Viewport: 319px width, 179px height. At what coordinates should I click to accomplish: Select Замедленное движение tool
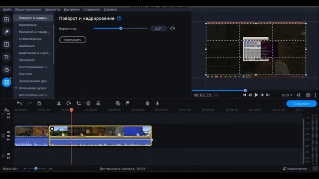click(34, 81)
